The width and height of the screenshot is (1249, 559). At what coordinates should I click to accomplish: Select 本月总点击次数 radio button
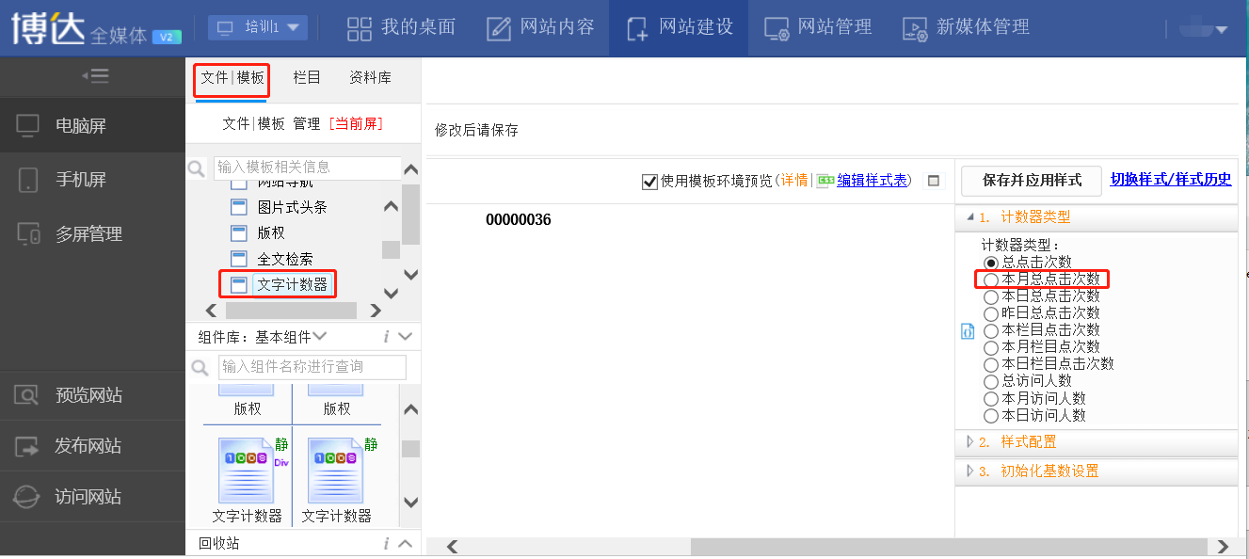point(990,279)
